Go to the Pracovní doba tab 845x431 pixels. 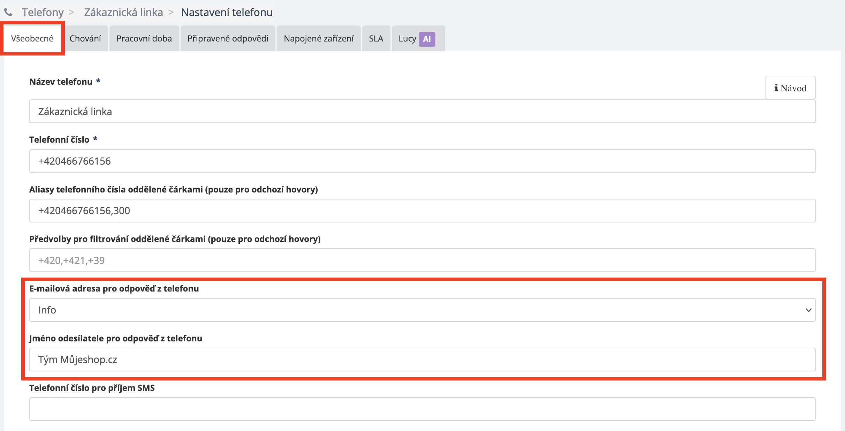coord(144,38)
